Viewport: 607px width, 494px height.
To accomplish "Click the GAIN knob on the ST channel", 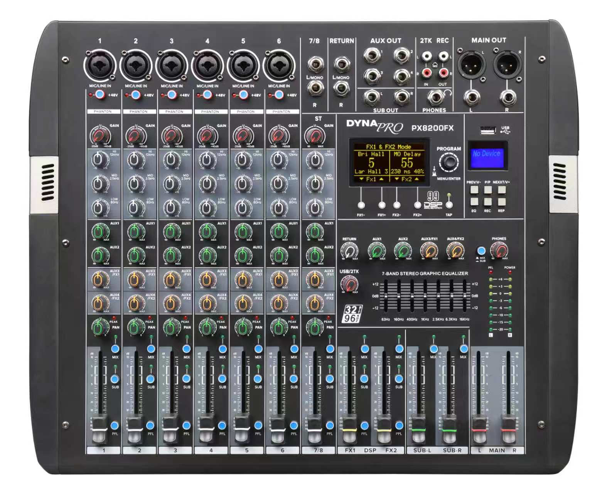I will [315, 136].
